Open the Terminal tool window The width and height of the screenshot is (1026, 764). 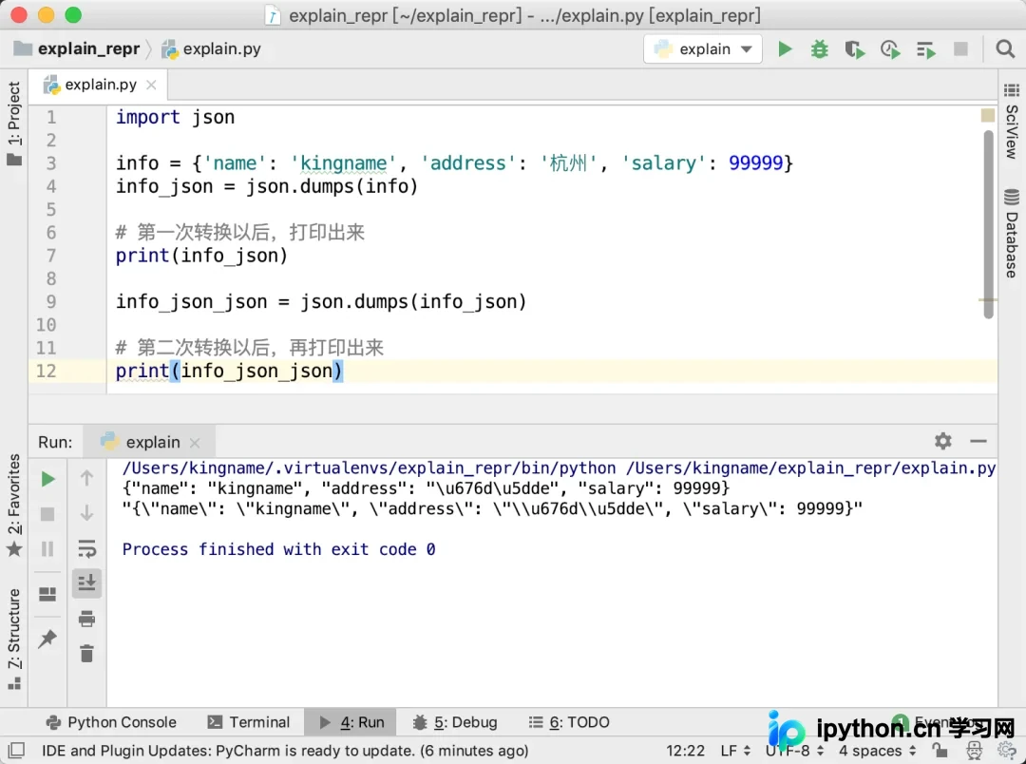[x=249, y=722]
